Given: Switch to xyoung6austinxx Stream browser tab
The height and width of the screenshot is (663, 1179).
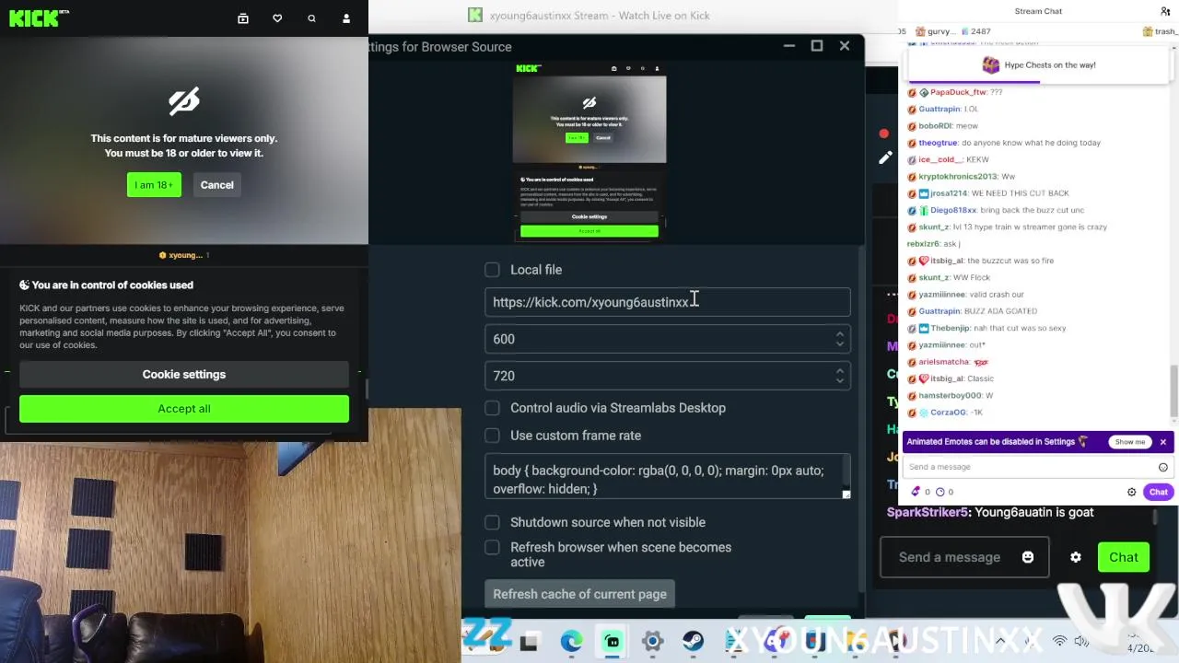Looking at the screenshot, I should click(x=589, y=15).
